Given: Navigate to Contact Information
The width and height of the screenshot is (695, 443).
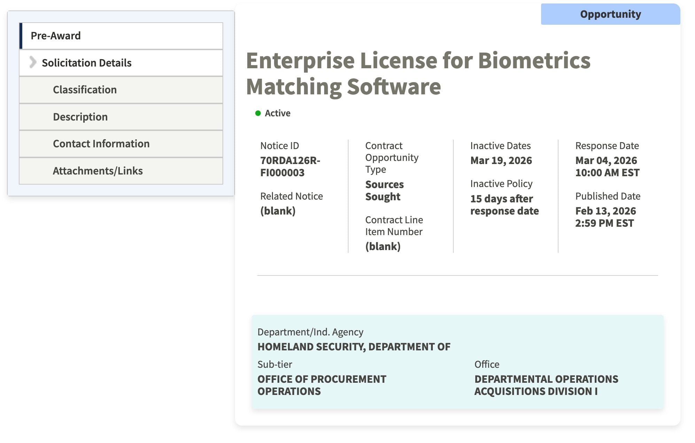Looking at the screenshot, I should coord(101,143).
